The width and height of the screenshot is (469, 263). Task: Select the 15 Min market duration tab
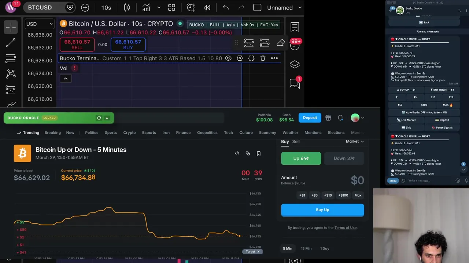pyautogui.click(x=306, y=248)
